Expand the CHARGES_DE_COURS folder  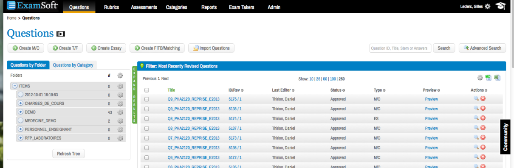click(x=20, y=104)
